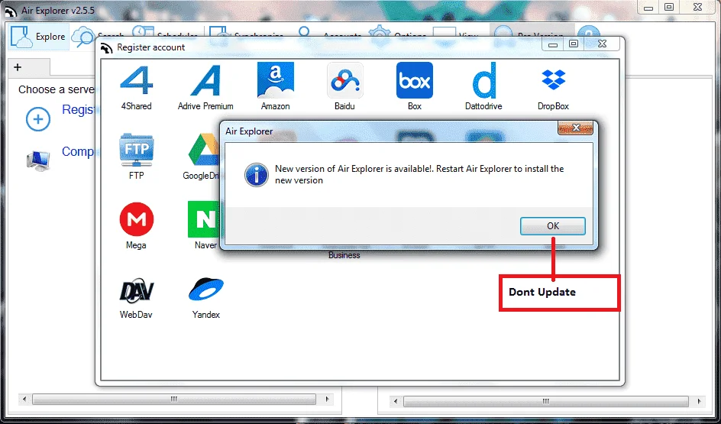721x424 pixels.
Task: Choose the 4Shared service icon
Action: 136,81
